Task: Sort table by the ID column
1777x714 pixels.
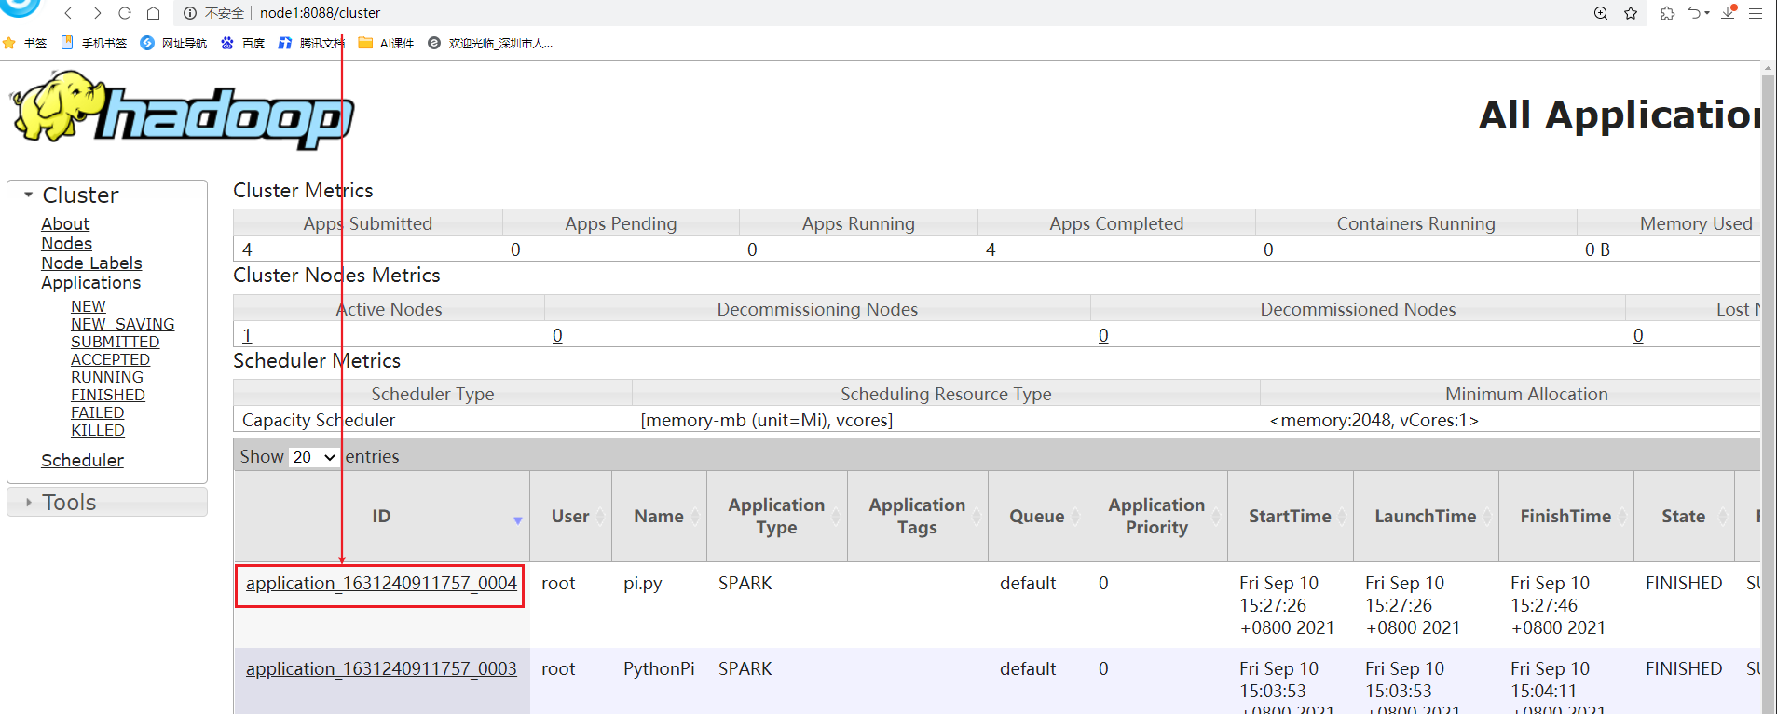Action: (381, 516)
